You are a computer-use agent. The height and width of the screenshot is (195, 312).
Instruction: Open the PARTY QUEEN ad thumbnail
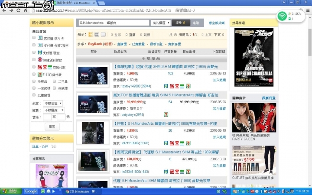coord(254,117)
